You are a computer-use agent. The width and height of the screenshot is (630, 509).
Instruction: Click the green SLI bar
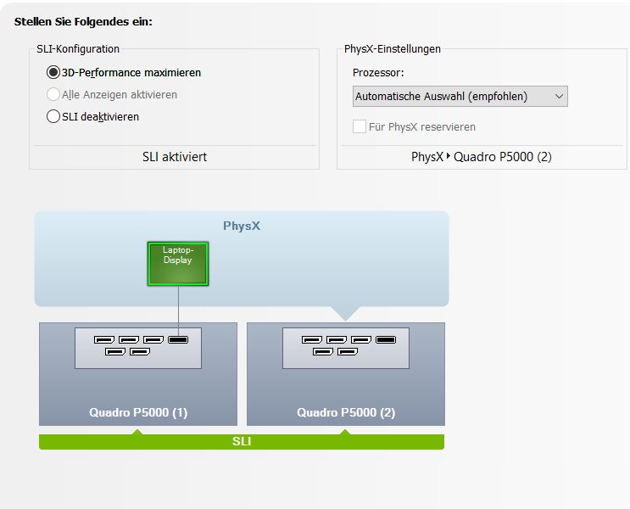[242, 441]
